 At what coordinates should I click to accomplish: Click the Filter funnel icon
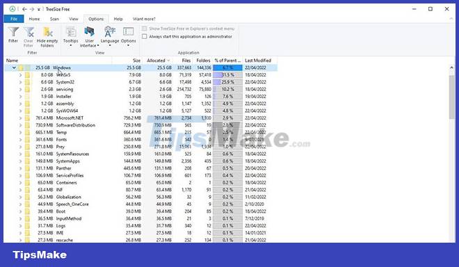coord(13,32)
